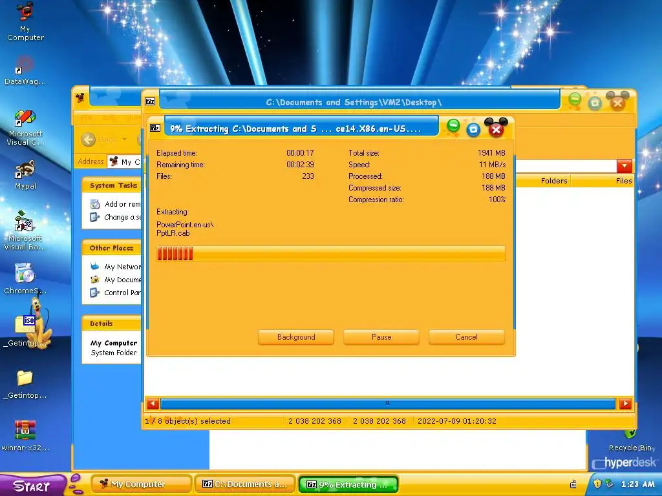Maximize the extraction progress dialog

tap(473, 129)
